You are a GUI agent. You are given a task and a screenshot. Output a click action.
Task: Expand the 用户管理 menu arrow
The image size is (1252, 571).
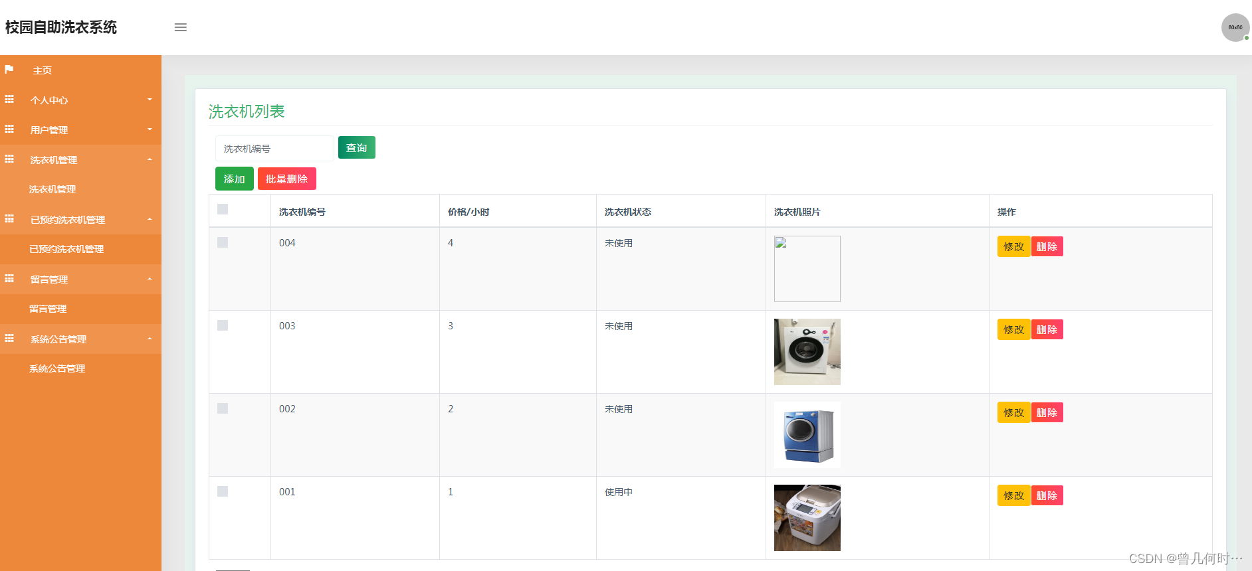tap(150, 129)
